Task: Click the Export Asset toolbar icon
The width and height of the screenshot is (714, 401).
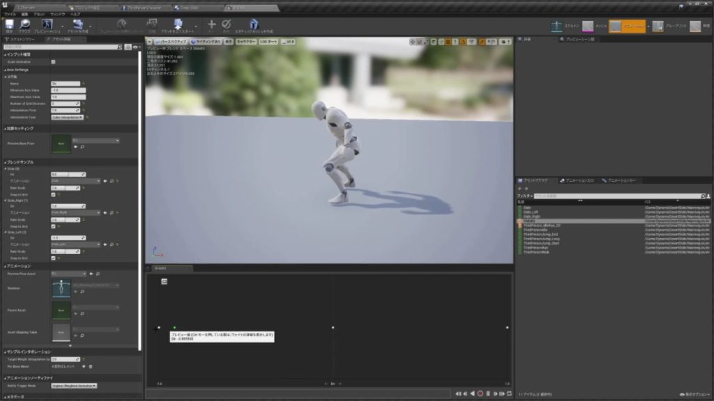Action: point(177,24)
